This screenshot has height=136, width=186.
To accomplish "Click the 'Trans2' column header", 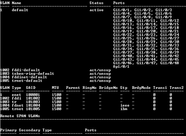I will pyautogui.click(x=177, y=88).
